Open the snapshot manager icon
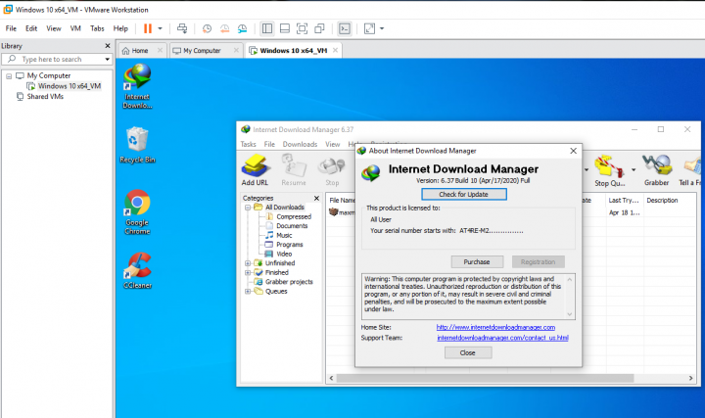 click(243, 28)
